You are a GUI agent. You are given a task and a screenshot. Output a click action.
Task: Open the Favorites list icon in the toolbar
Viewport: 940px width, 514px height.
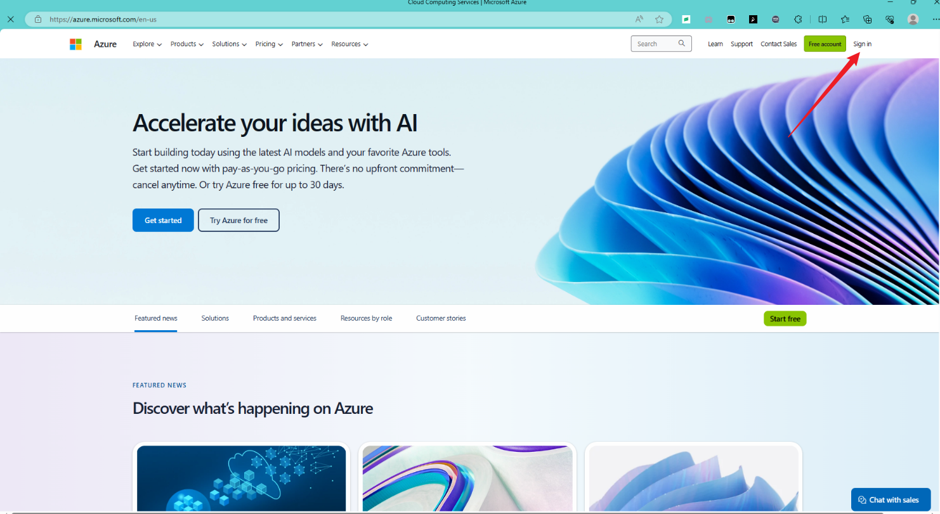tap(845, 20)
